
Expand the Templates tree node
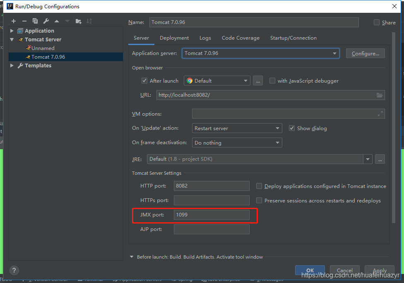[x=12, y=66]
